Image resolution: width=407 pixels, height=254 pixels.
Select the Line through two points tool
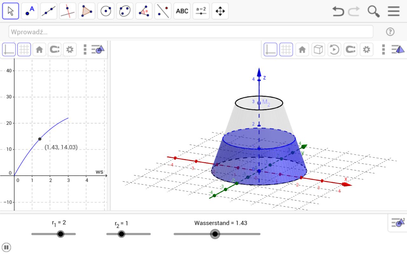point(49,11)
